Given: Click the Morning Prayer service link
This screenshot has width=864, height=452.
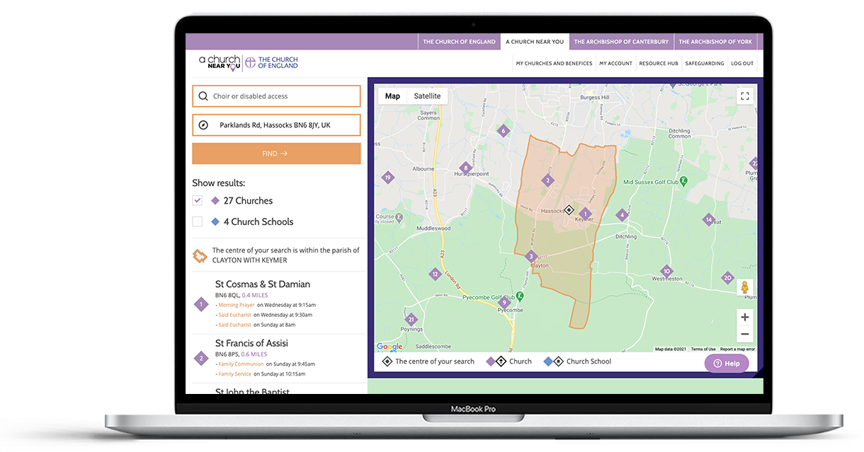Looking at the screenshot, I should click(x=237, y=305).
